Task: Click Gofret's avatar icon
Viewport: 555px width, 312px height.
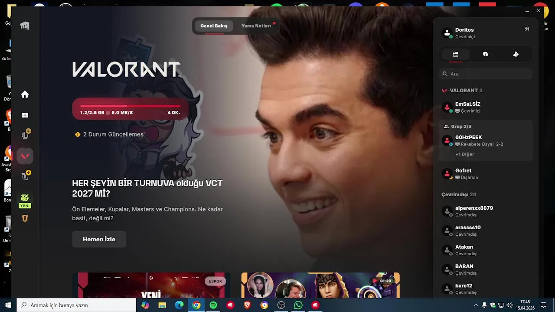Action: click(x=447, y=174)
